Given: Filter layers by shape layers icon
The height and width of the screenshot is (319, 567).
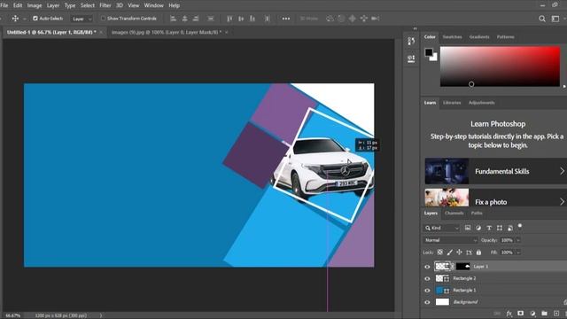Looking at the screenshot, I should [500, 228].
